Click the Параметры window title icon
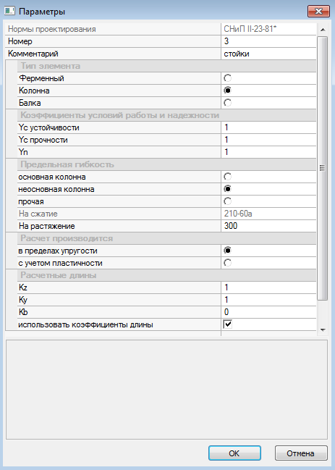This screenshot has height=470, width=335. point(9,11)
